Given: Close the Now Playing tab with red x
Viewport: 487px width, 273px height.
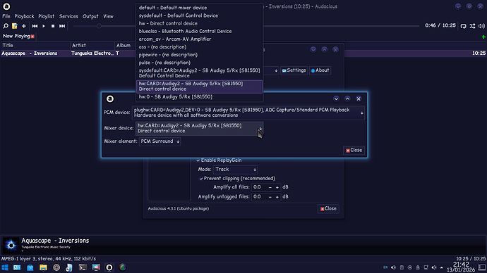Looking at the screenshot, I should [x=32, y=37].
